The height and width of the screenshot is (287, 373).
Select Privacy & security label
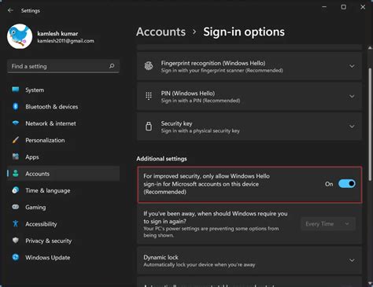49,241
